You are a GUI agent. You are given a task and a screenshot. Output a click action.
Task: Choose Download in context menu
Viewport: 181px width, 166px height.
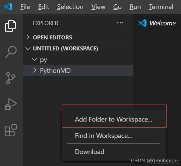click(114, 152)
